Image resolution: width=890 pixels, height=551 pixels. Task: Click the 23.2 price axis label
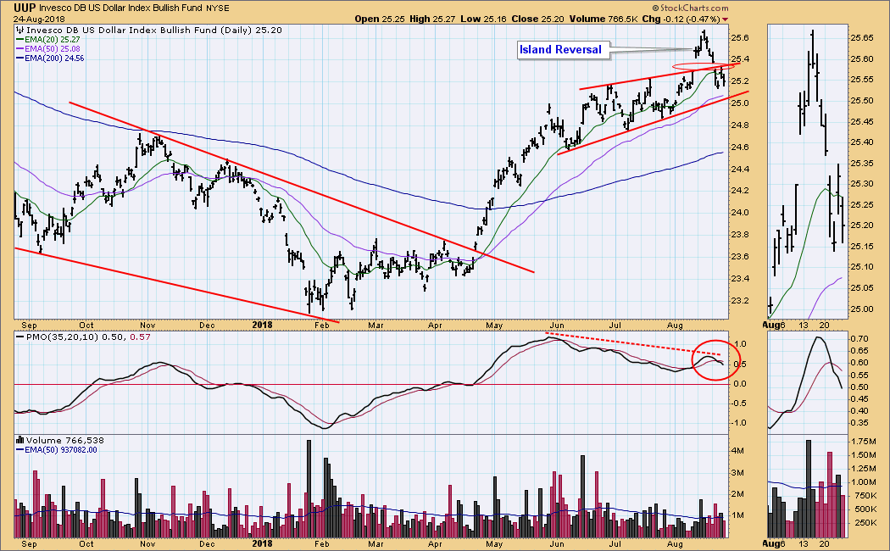pyautogui.click(x=740, y=301)
